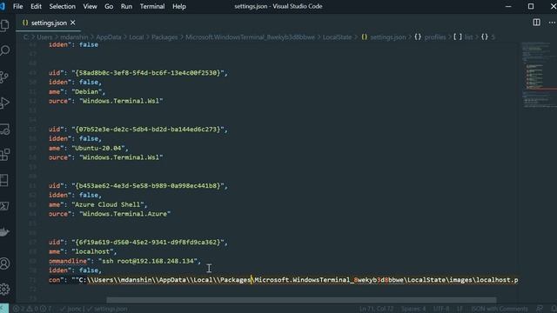Click on the "Ubuntu-20.04" name value
The width and height of the screenshot is (557, 313).
point(98,148)
